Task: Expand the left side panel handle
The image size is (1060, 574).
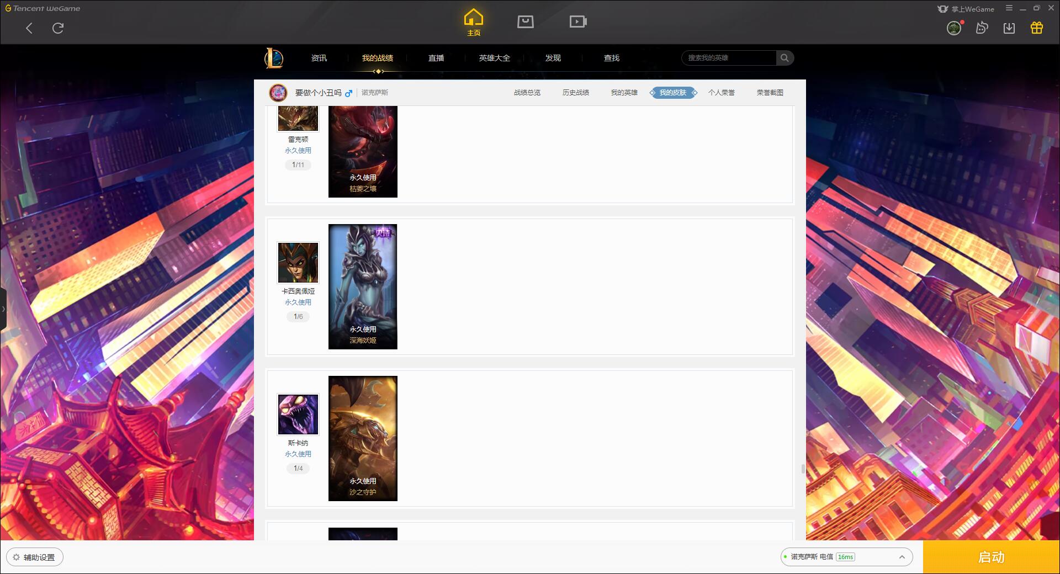Action: pos(3,309)
